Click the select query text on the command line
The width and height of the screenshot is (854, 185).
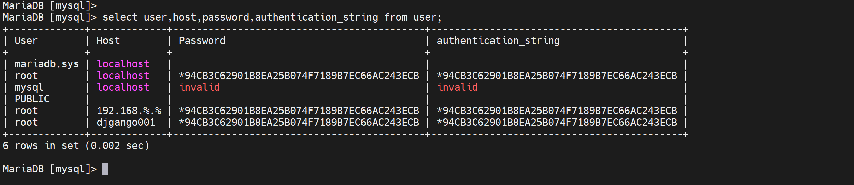(x=272, y=17)
